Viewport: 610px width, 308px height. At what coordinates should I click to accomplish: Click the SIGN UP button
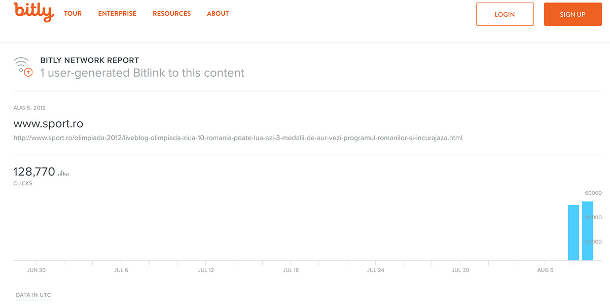click(x=572, y=14)
